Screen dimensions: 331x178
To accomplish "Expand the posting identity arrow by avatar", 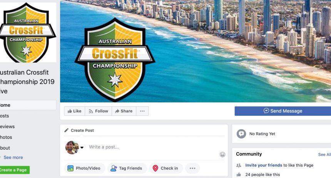I will click(x=82, y=147).
